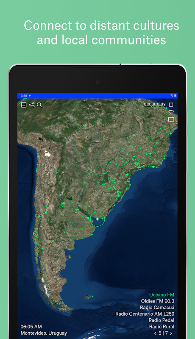Go to next station page arrow

click(x=171, y=333)
